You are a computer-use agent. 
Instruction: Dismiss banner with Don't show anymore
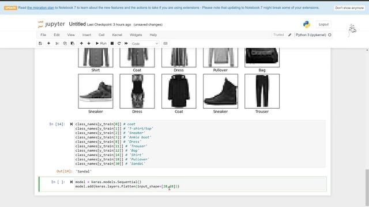point(349,7)
